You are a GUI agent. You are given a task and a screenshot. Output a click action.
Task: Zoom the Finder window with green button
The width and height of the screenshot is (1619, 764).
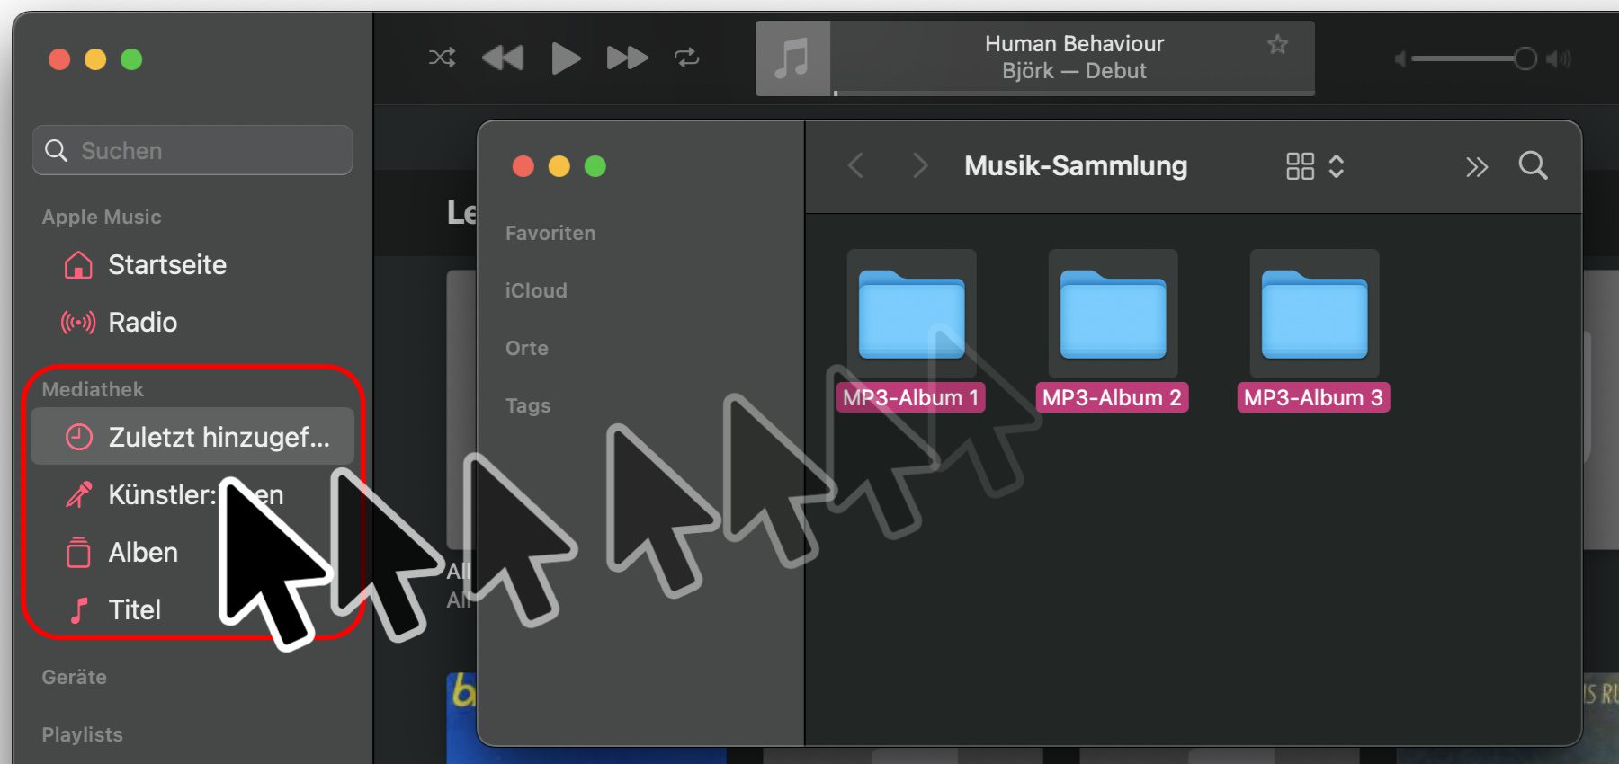coord(595,166)
